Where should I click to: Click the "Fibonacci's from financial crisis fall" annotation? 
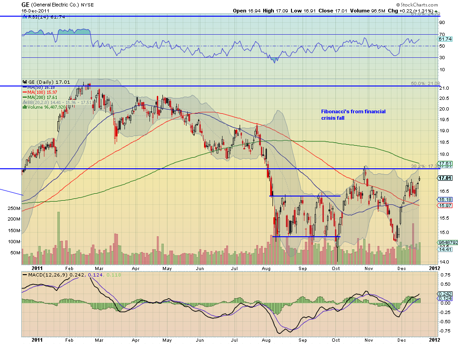[x=353, y=115]
